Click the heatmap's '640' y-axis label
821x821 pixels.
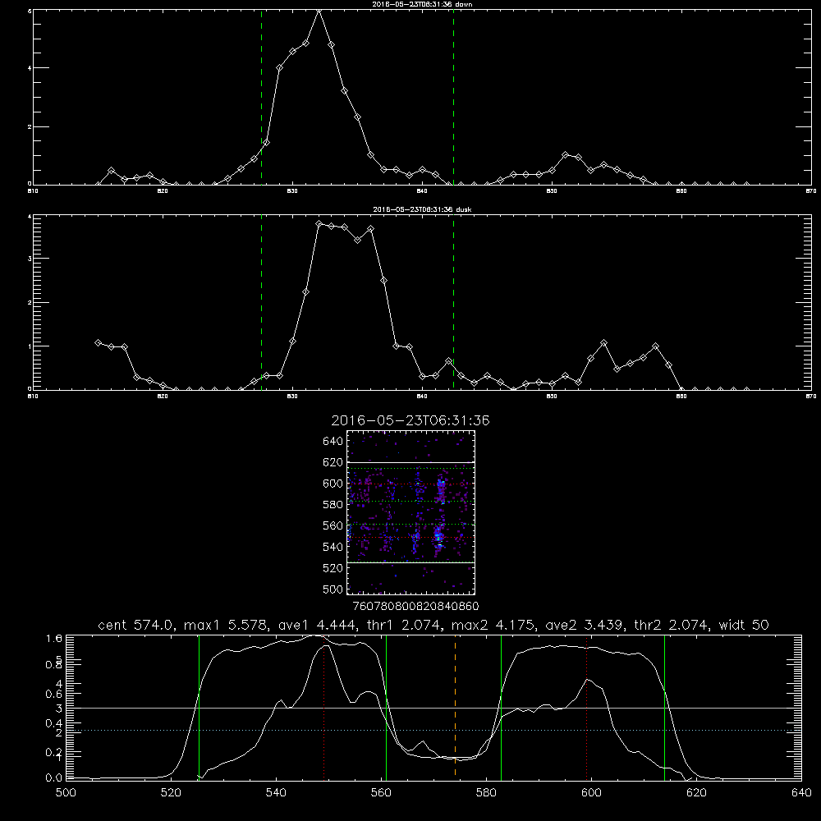point(333,442)
